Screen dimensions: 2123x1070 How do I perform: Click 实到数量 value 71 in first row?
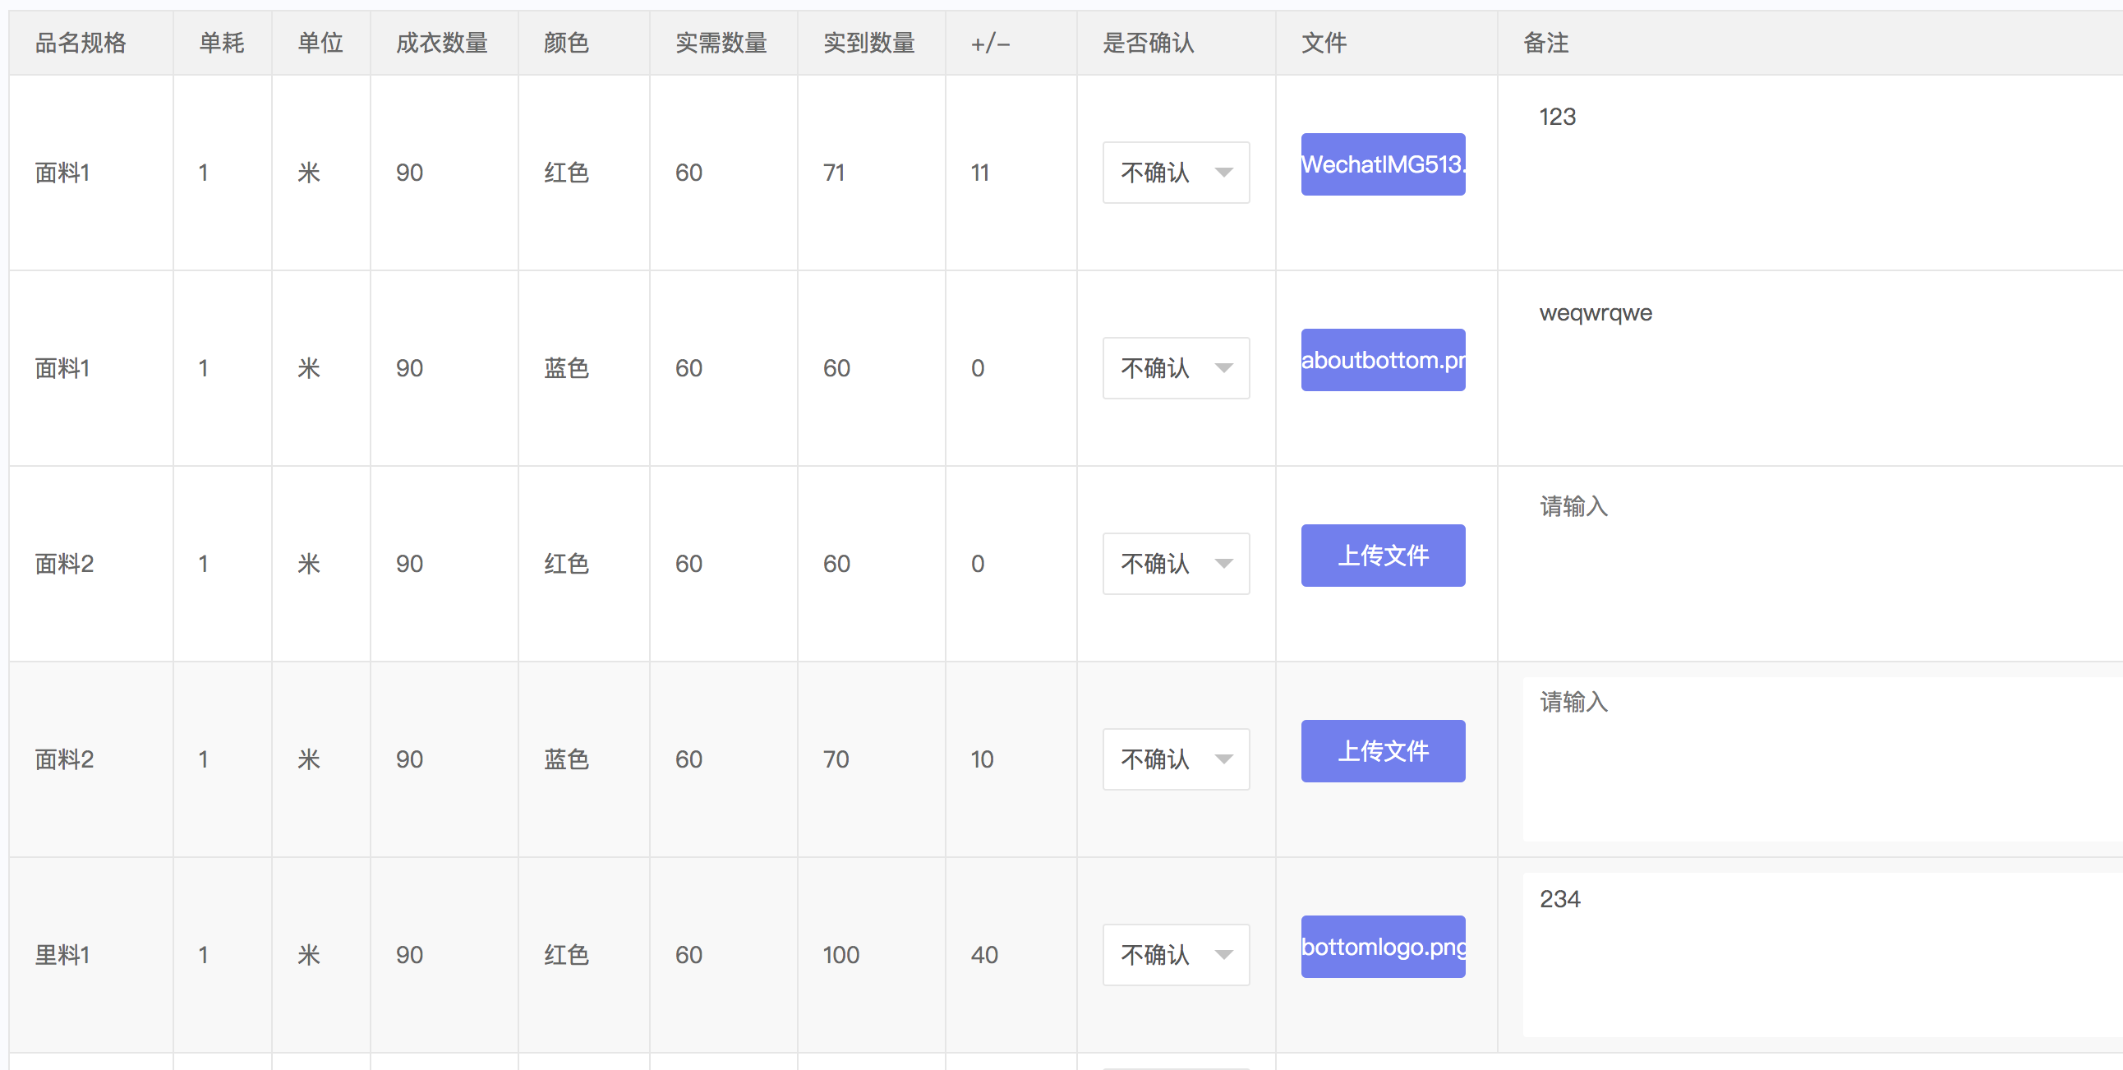834,173
